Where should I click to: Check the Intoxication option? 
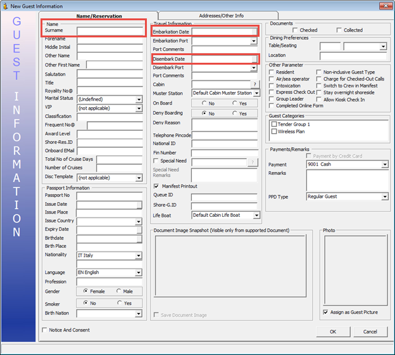(272, 86)
